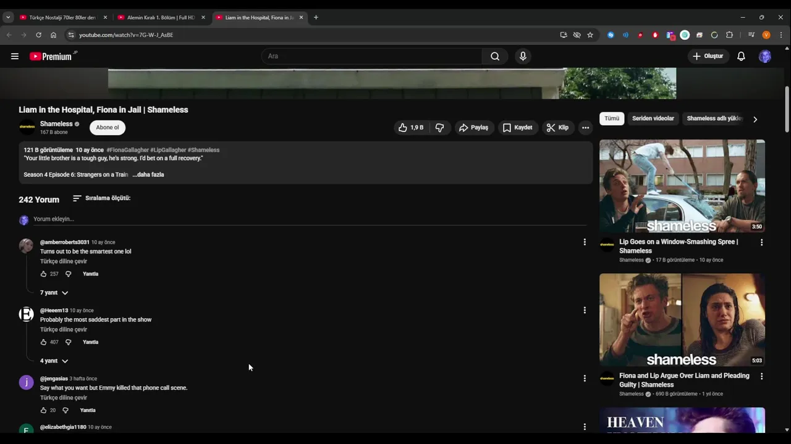Click the Shameless channel name
The width and height of the screenshot is (791, 444).
[x=56, y=124]
